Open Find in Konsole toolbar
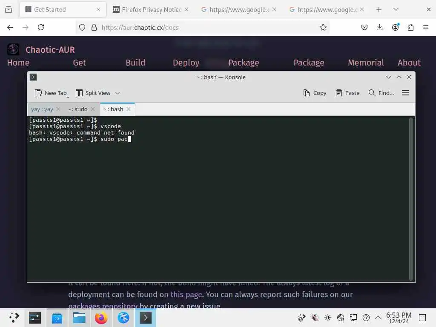Image resolution: width=436 pixels, height=327 pixels. pyautogui.click(x=381, y=93)
